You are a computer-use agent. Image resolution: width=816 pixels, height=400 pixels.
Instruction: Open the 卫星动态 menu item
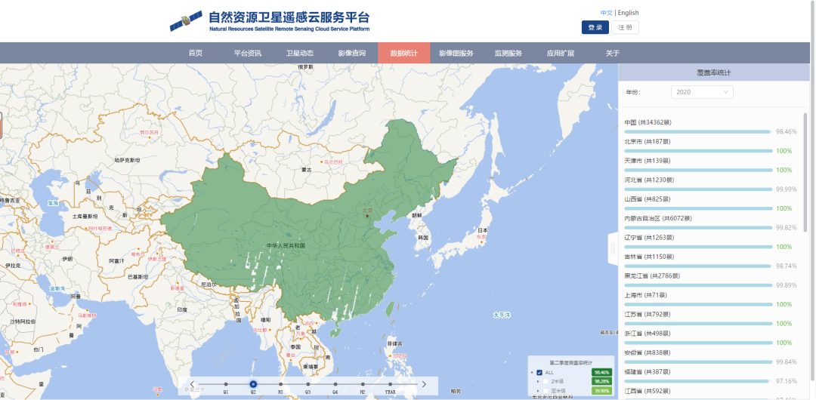point(300,53)
